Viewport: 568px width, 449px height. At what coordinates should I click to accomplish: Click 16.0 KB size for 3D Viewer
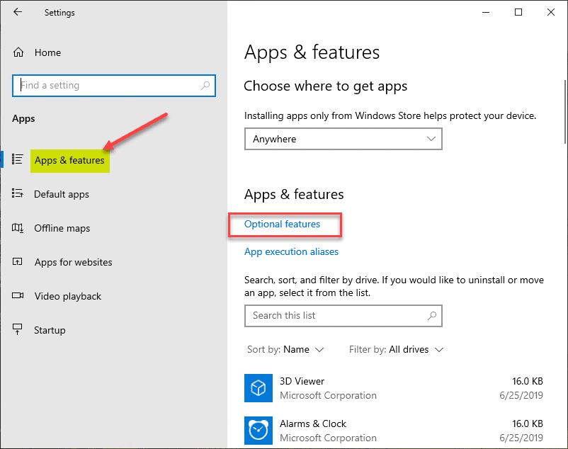[x=527, y=381]
